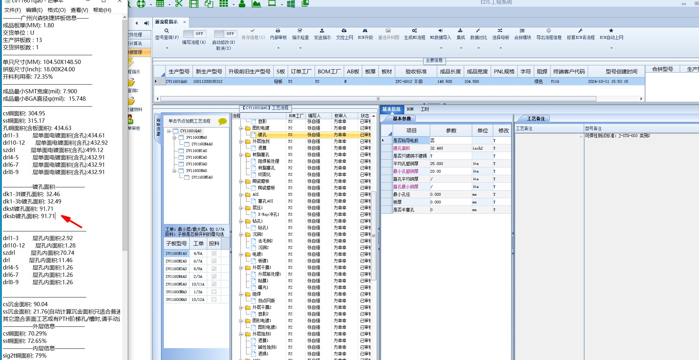The height and width of the screenshot is (360, 699).
Task: Click the process list vertical scrollbar thumb
Action: click(x=374, y=236)
